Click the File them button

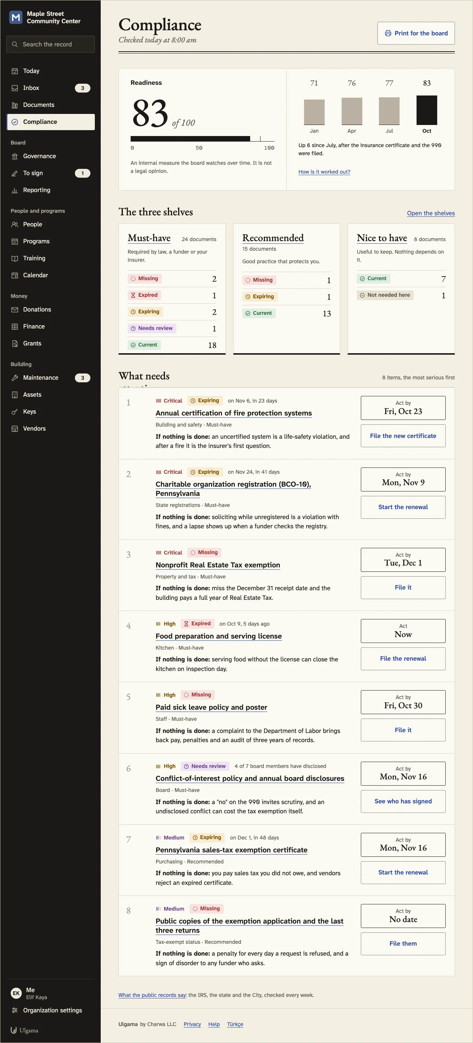pos(403,943)
